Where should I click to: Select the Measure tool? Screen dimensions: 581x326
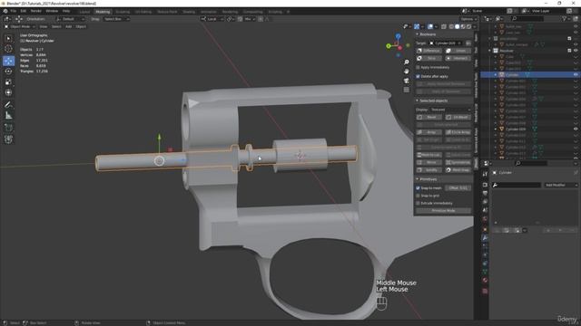pos(8,116)
